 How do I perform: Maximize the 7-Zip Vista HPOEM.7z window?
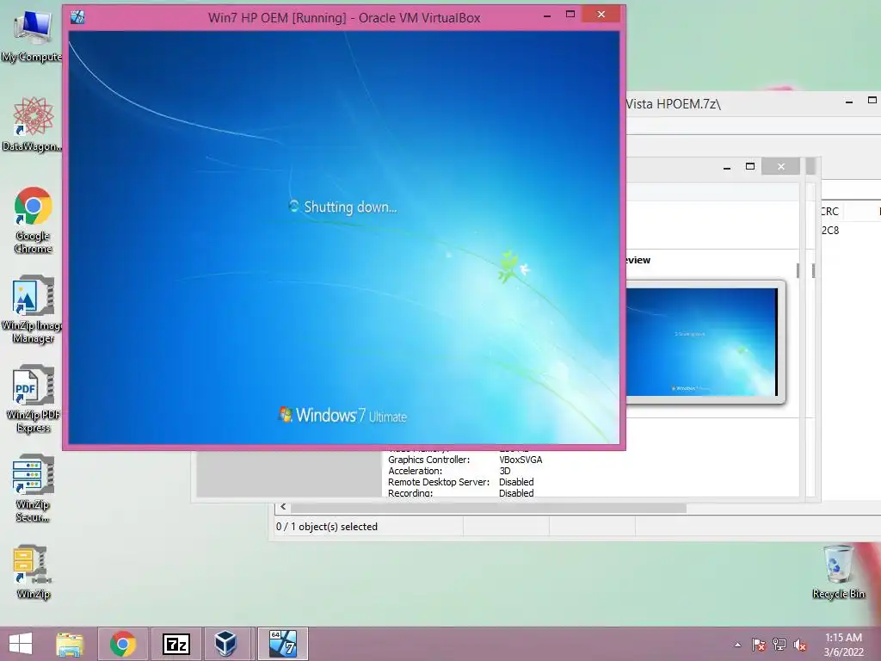872,102
